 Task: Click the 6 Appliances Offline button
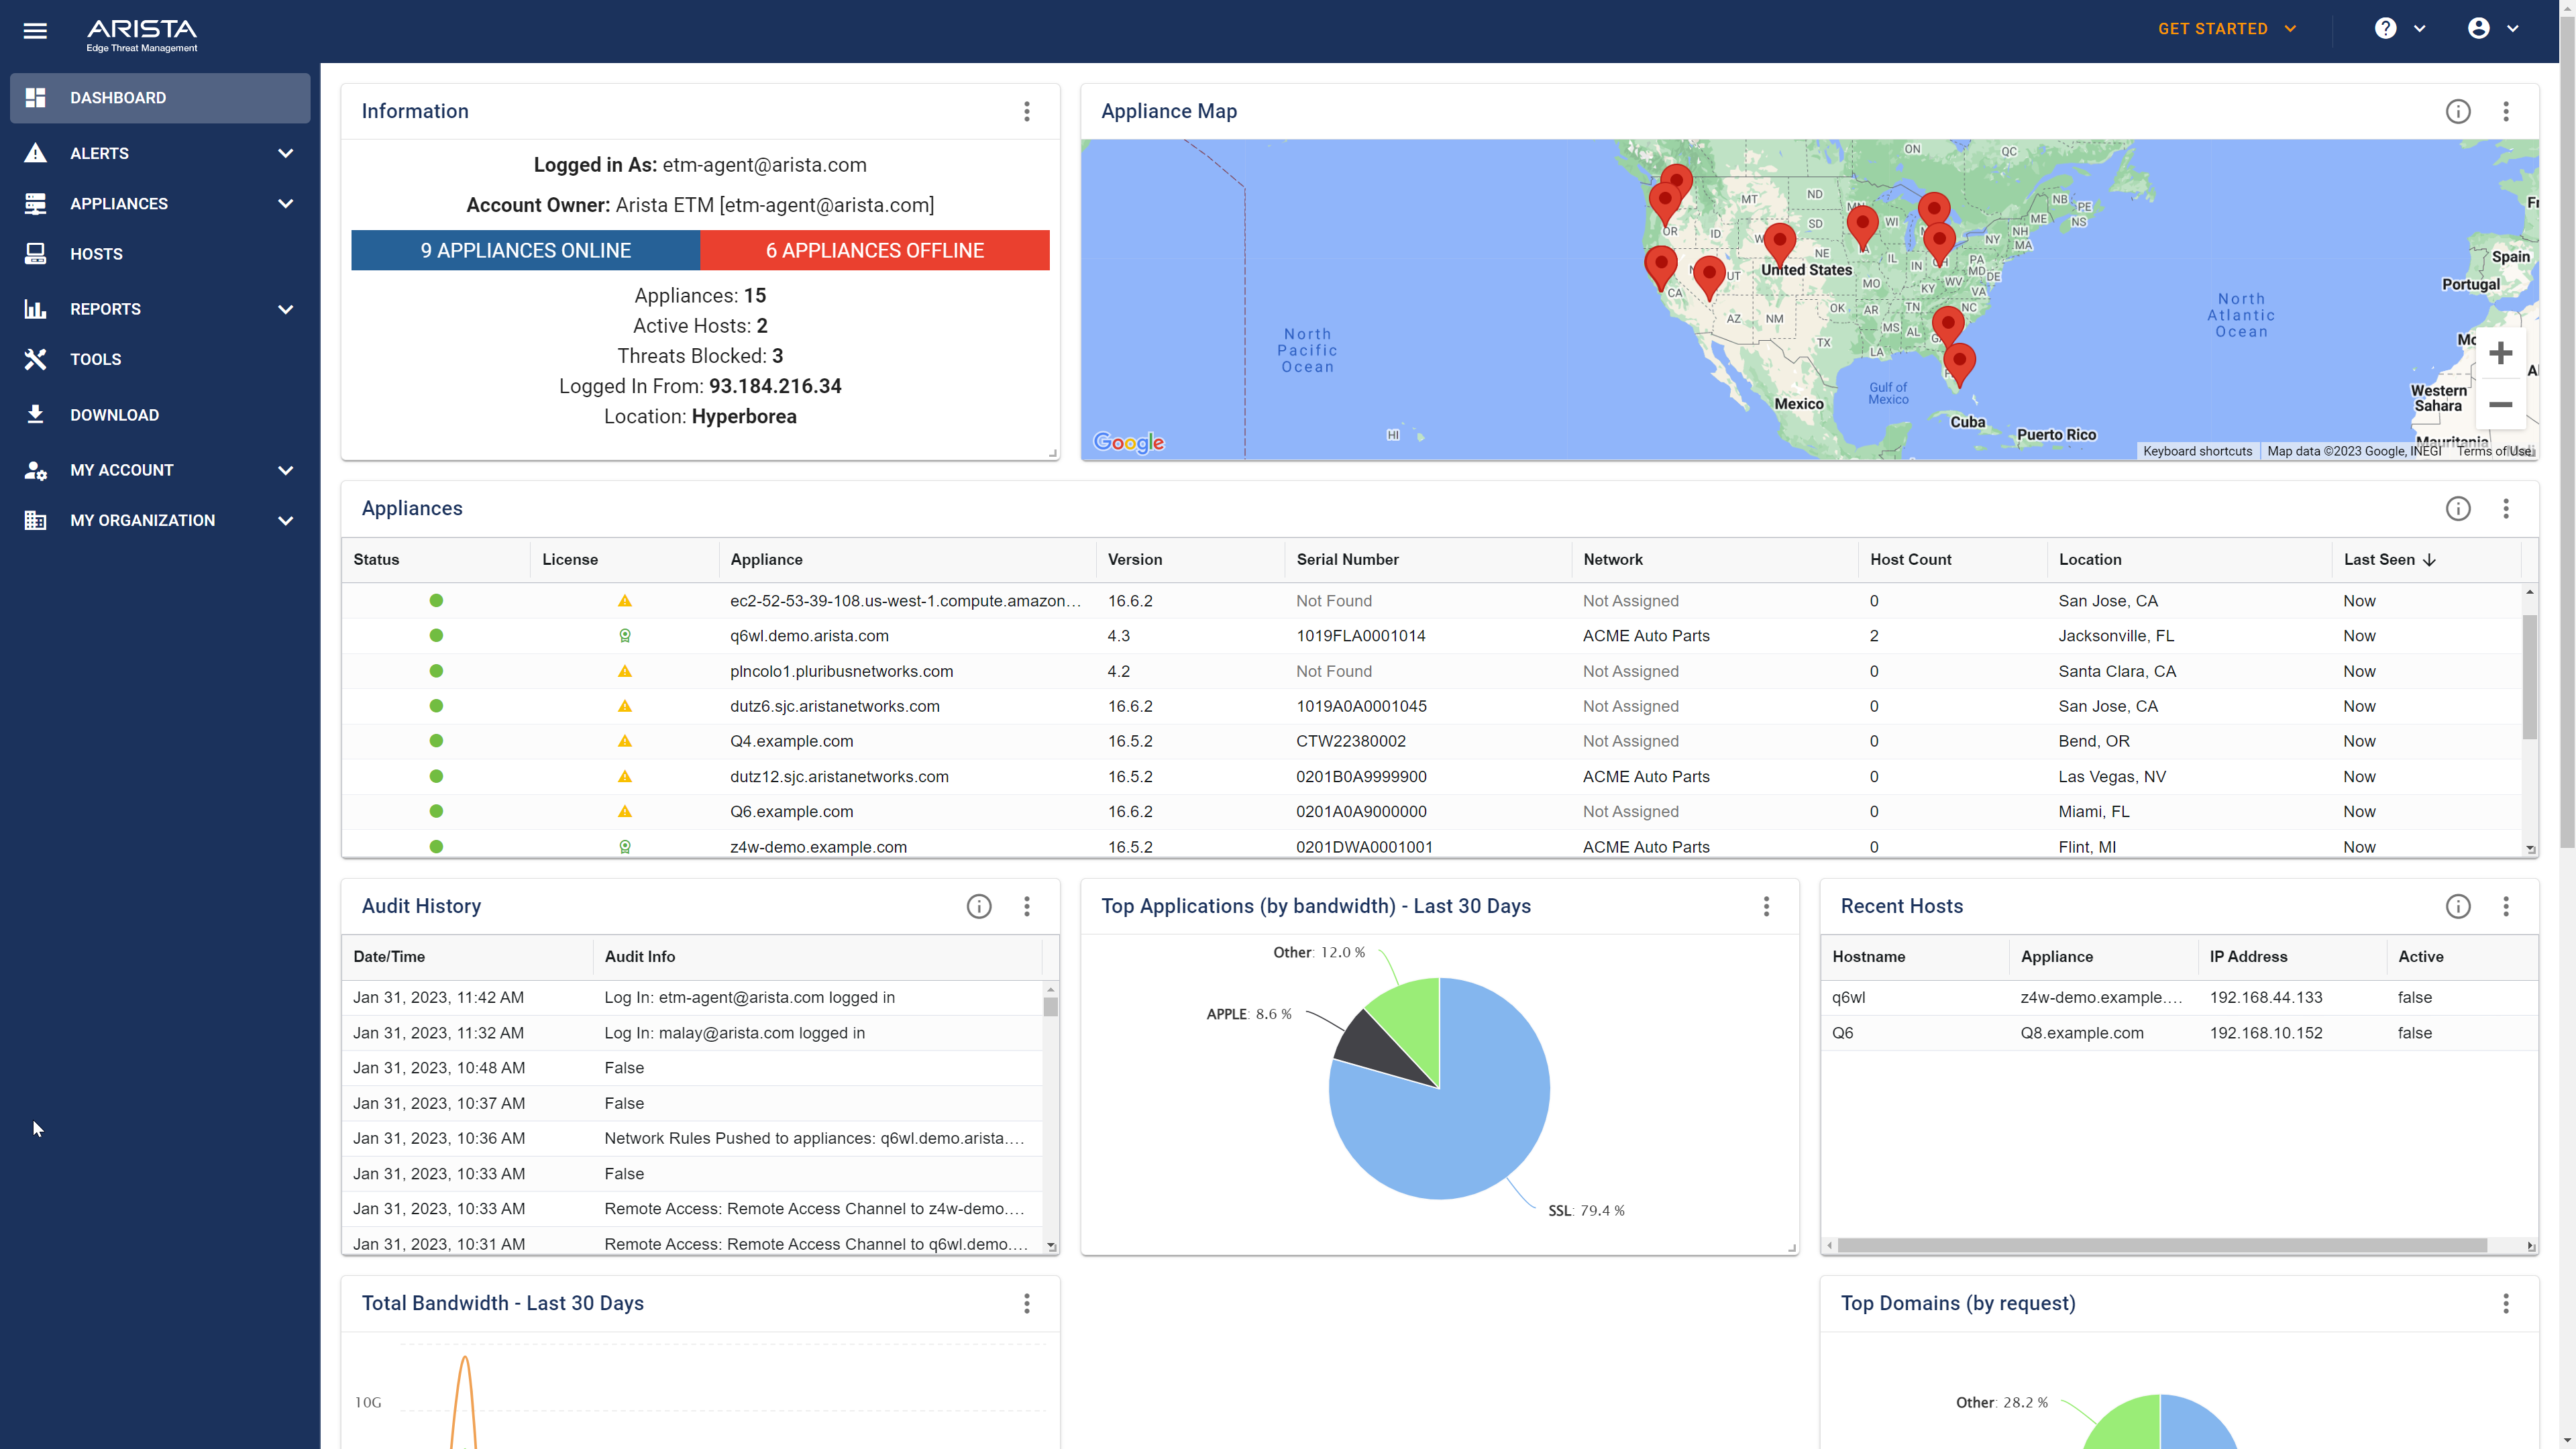(x=875, y=250)
